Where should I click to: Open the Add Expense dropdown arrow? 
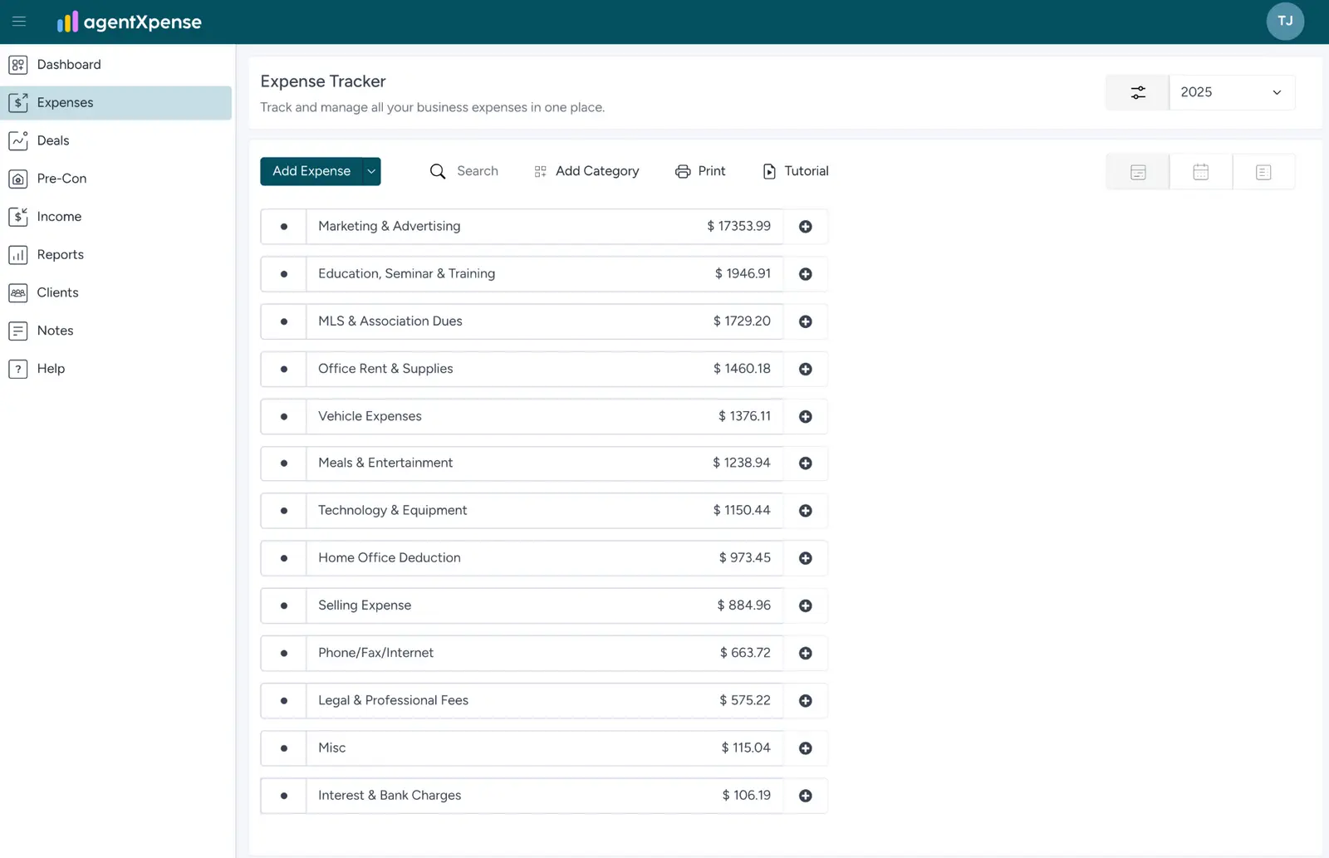tap(371, 171)
